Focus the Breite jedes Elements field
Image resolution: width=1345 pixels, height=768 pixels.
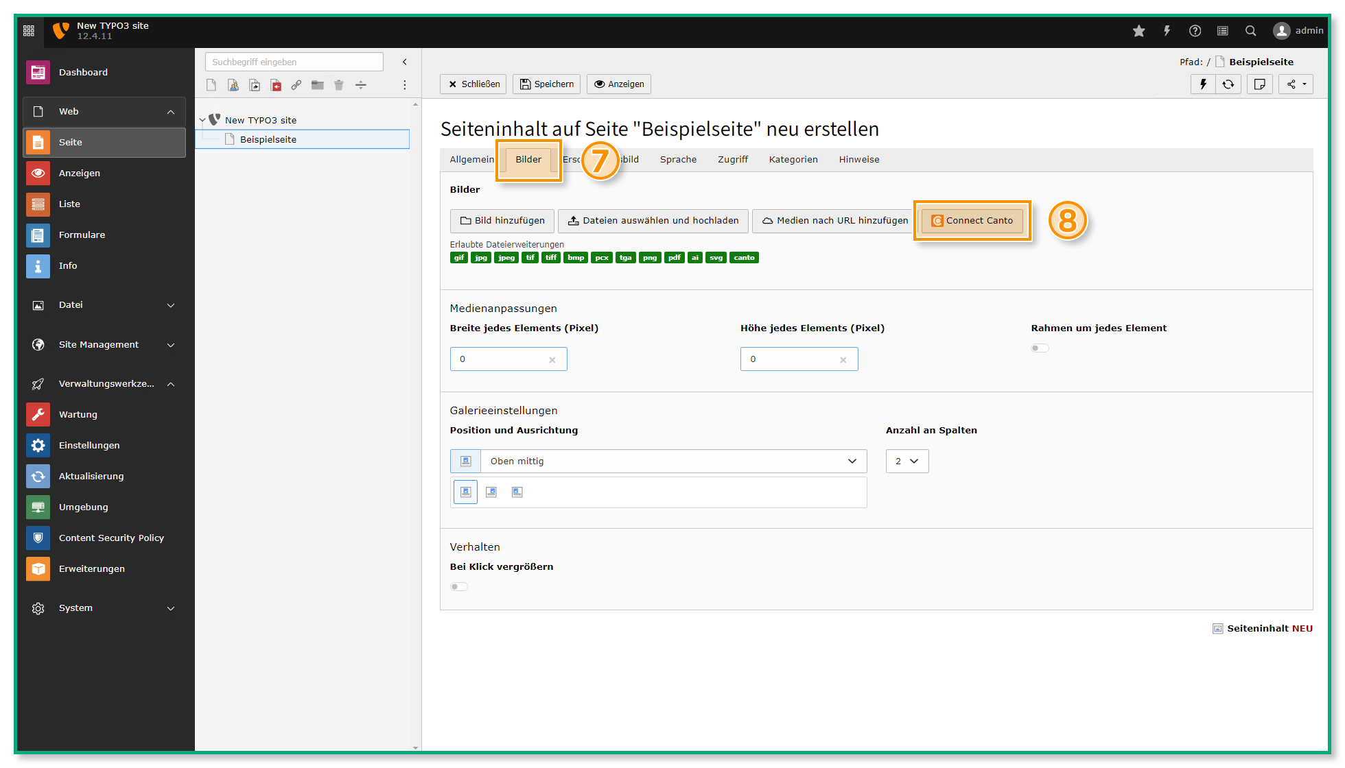coord(508,359)
